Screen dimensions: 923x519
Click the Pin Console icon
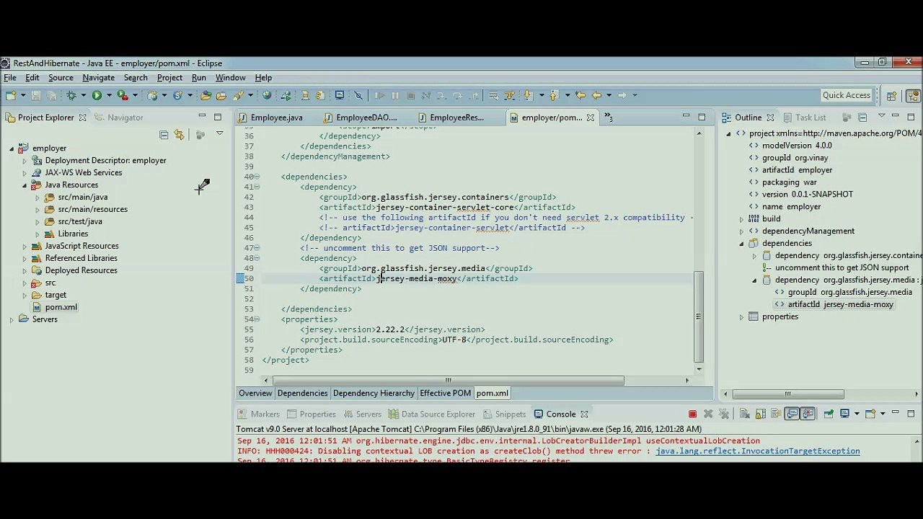829,414
